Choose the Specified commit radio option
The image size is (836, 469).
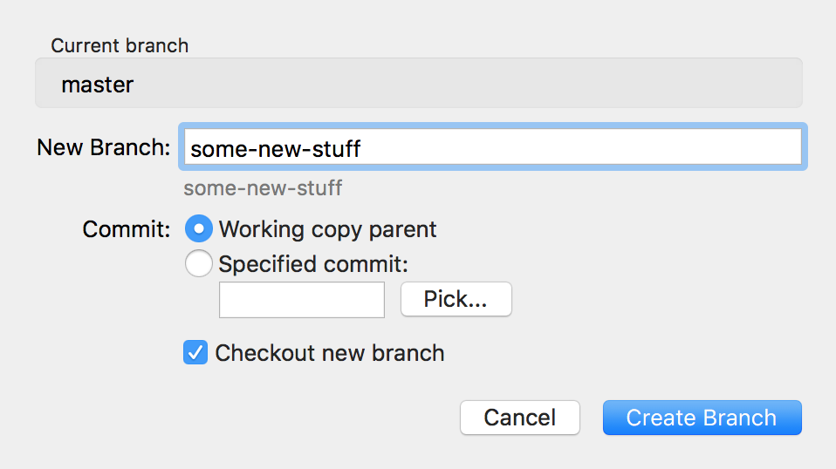pyautogui.click(x=199, y=263)
